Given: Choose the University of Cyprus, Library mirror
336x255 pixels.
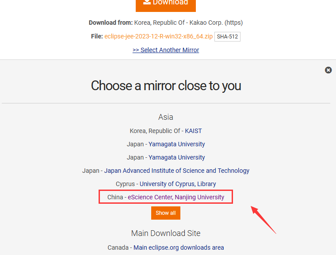Looking at the screenshot, I should [178, 184].
